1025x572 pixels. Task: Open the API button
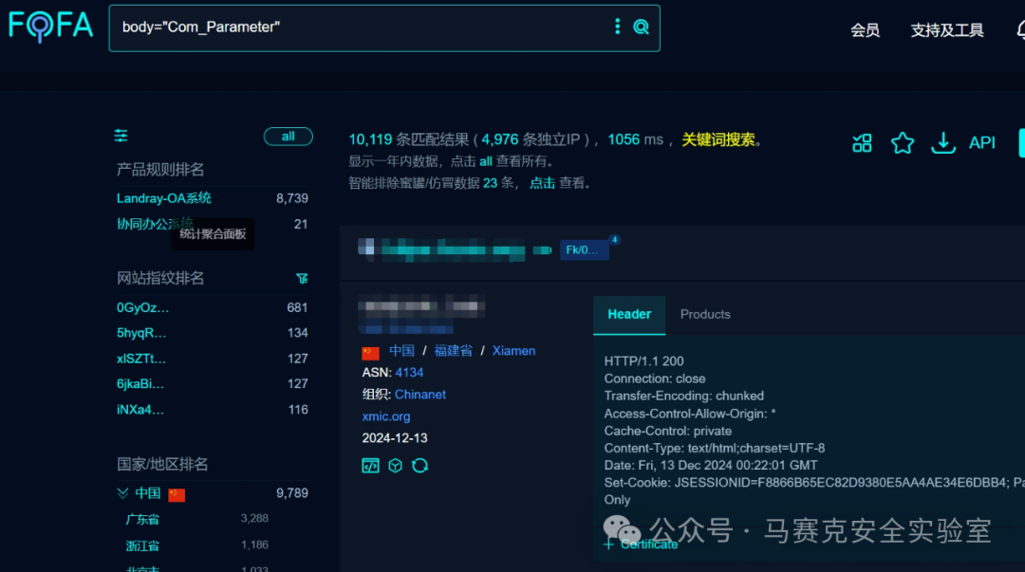click(x=982, y=142)
